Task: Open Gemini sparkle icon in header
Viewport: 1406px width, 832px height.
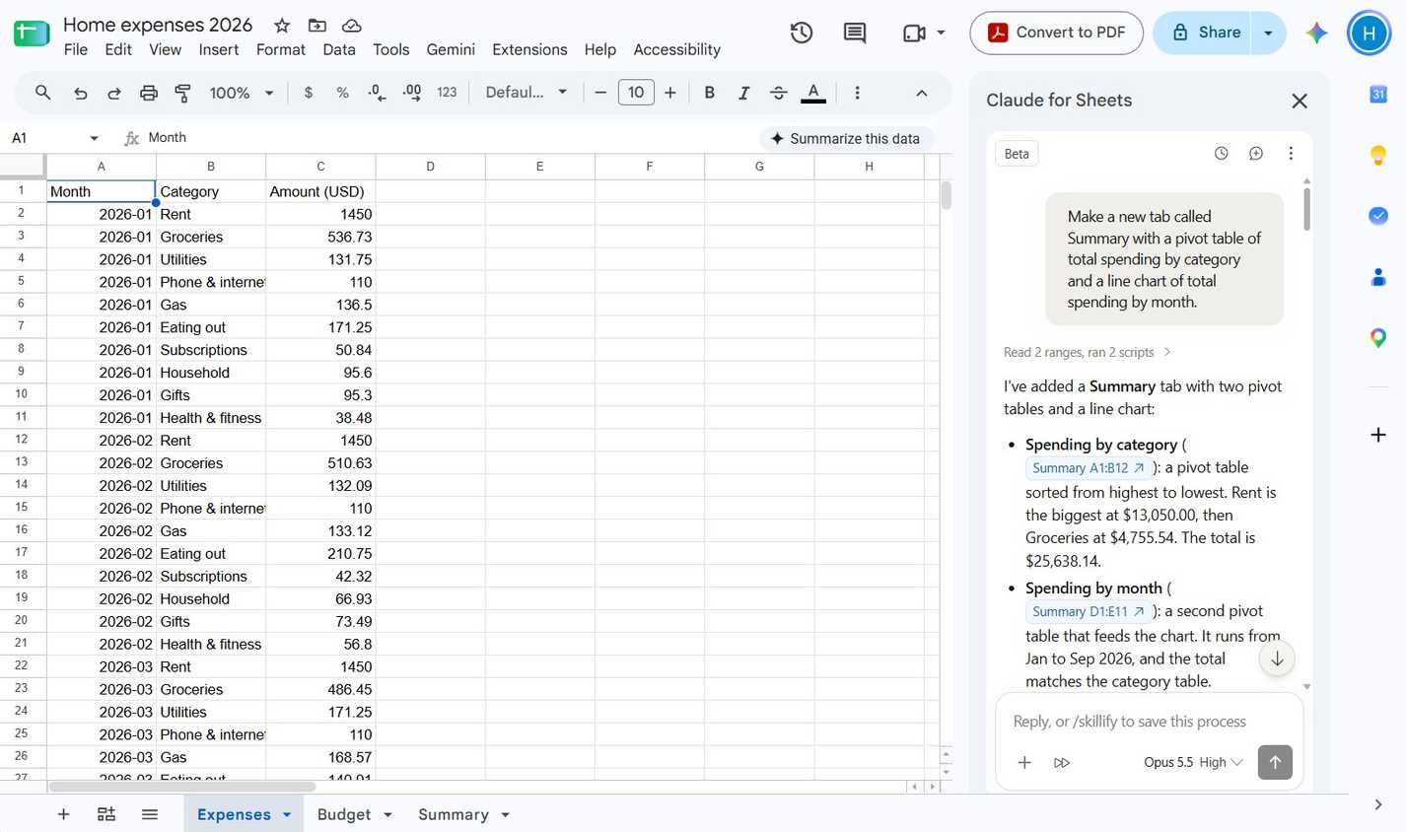Action: click(1316, 33)
